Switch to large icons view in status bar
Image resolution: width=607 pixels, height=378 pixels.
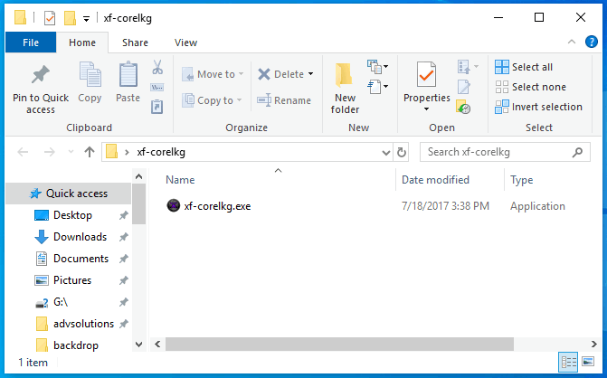pyautogui.click(x=589, y=363)
